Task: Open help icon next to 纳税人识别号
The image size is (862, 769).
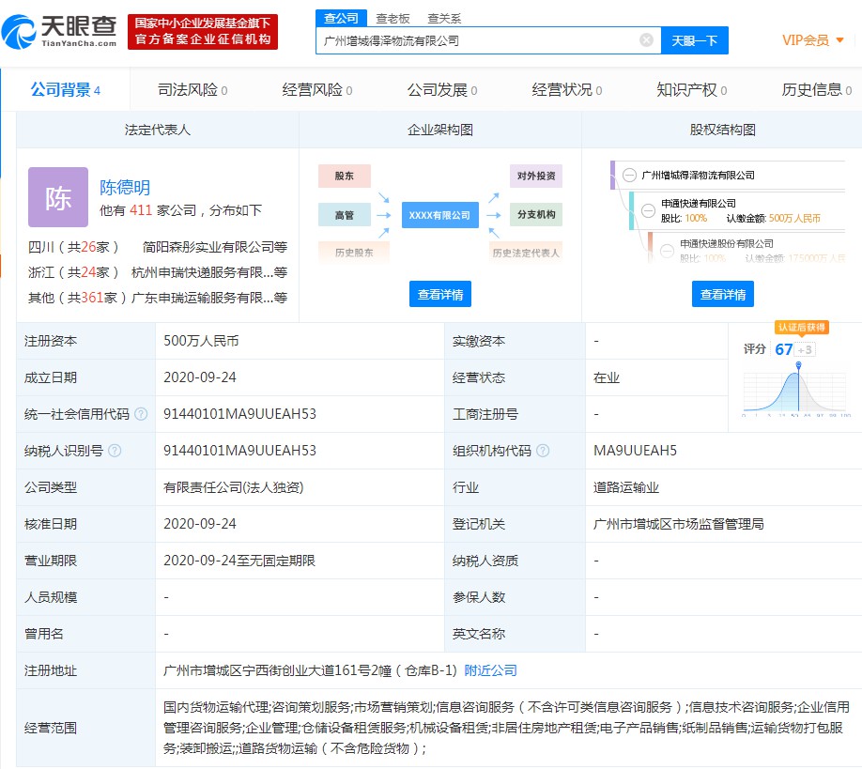Action: click(x=115, y=451)
